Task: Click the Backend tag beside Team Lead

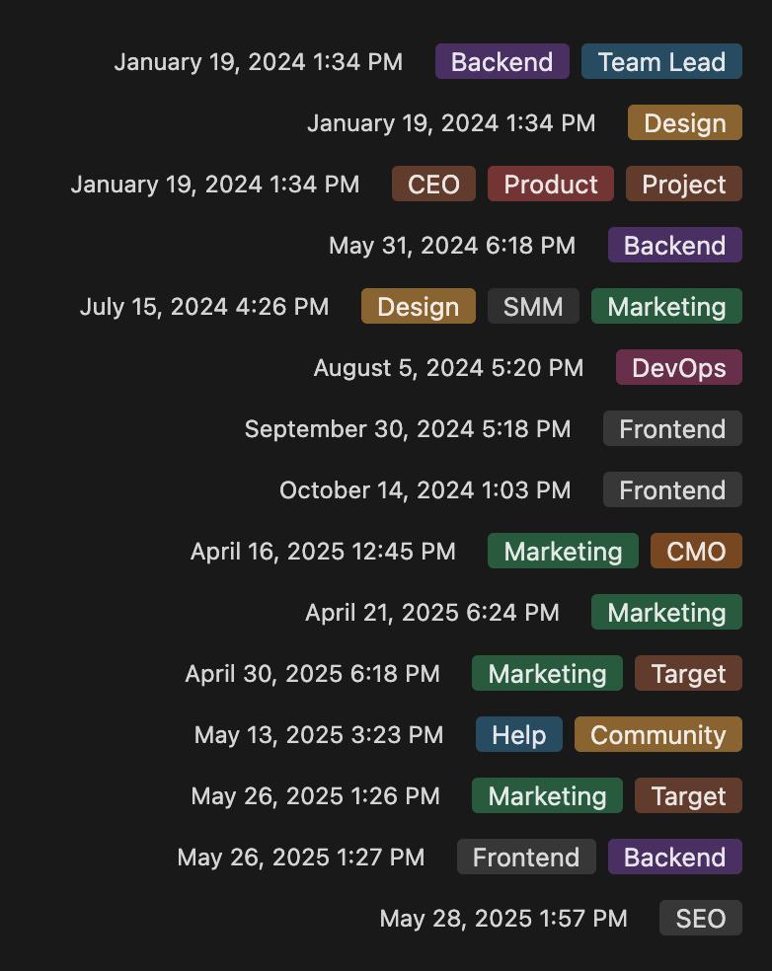Action: click(502, 61)
